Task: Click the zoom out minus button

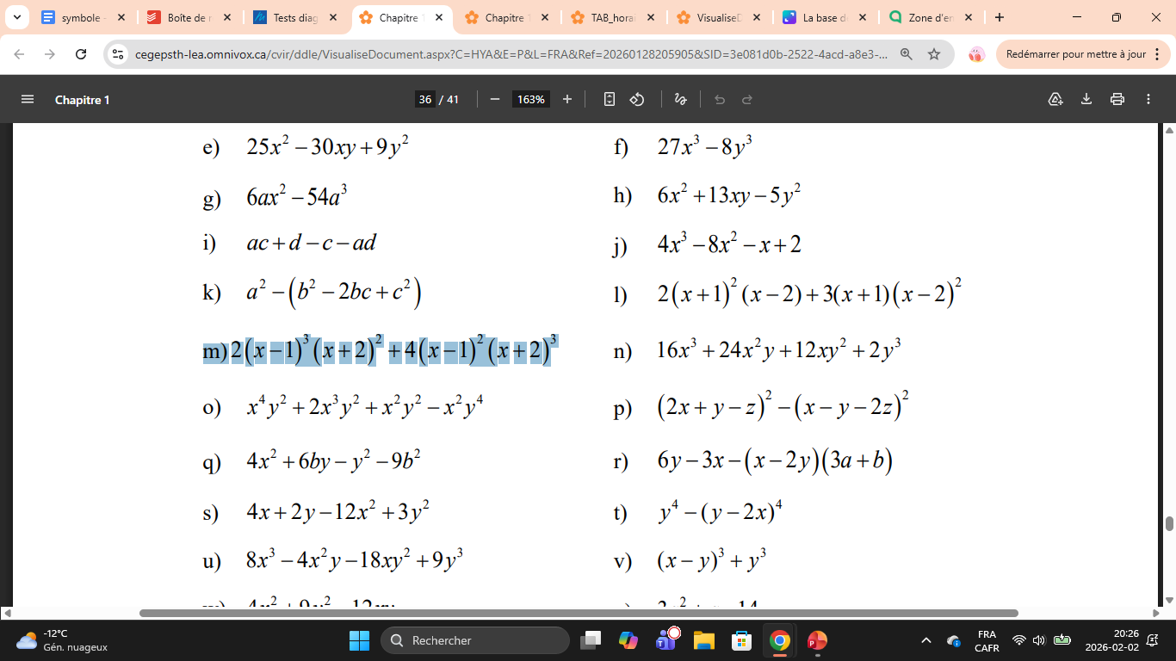Action: (495, 99)
